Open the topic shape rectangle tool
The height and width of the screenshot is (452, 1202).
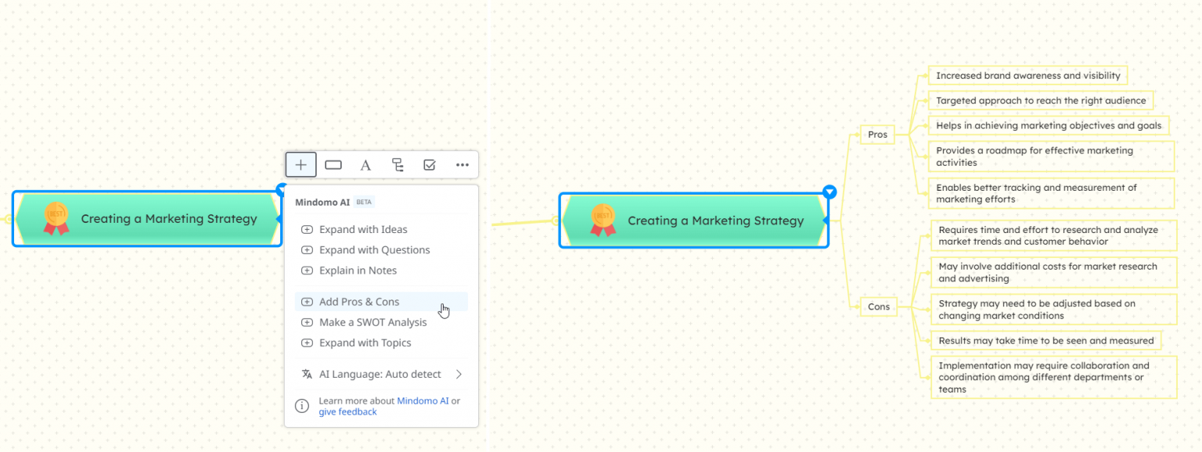pyautogui.click(x=333, y=165)
